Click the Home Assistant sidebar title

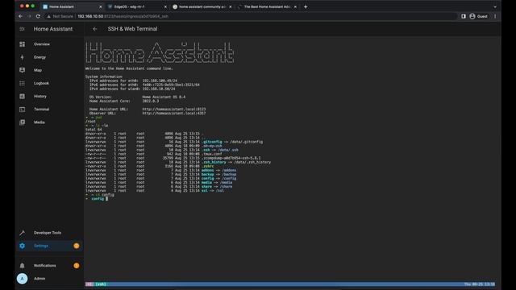[x=53, y=29]
